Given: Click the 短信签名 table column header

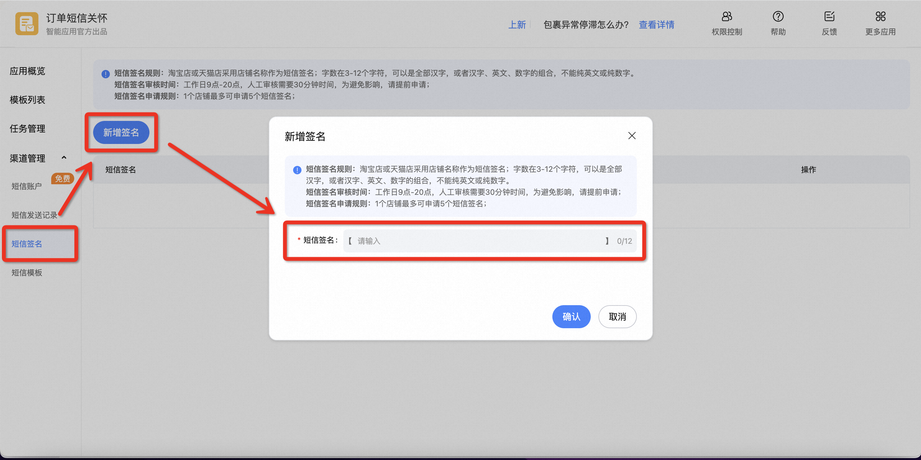Looking at the screenshot, I should pyautogui.click(x=121, y=170).
